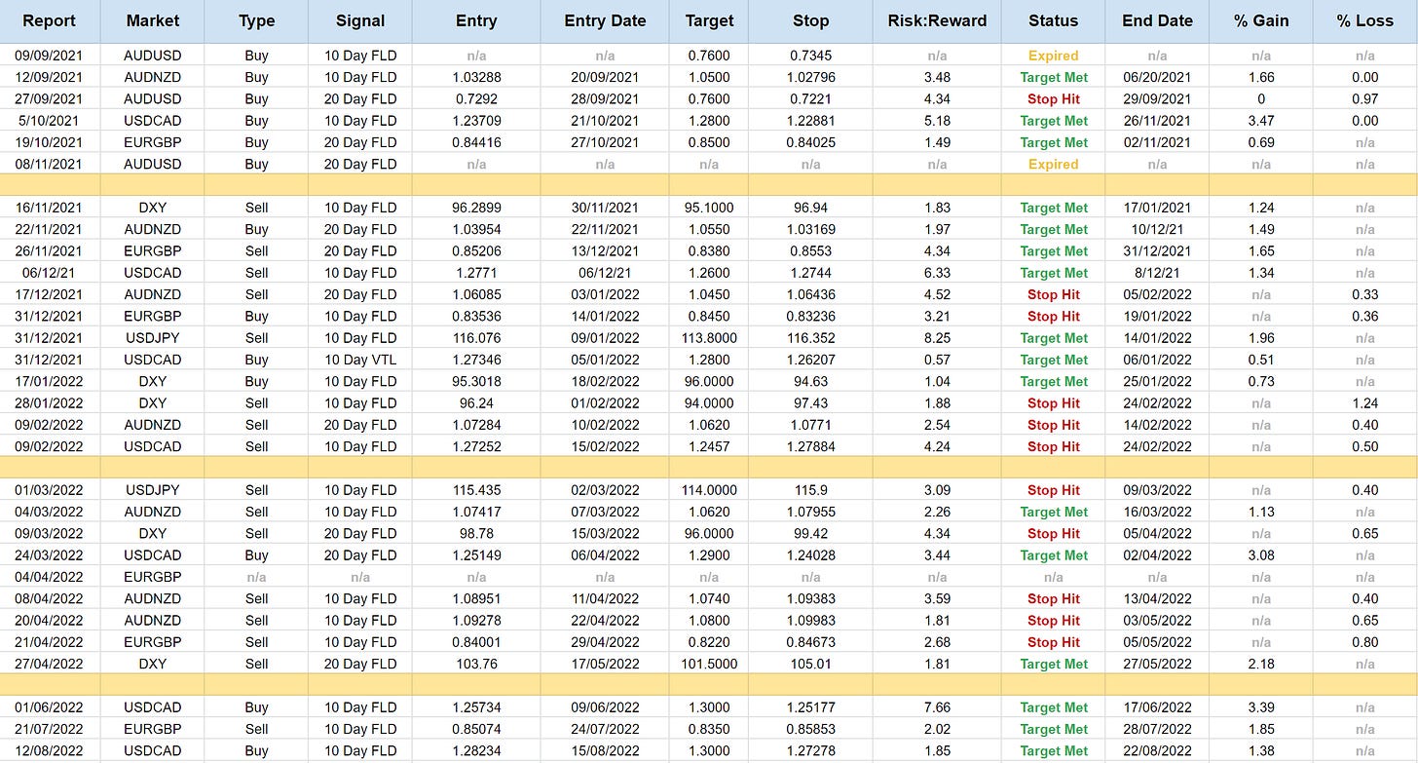The width and height of the screenshot is (1418, 763).
Task: Click entry value 103.76
Action: click(x=476, y=664)
